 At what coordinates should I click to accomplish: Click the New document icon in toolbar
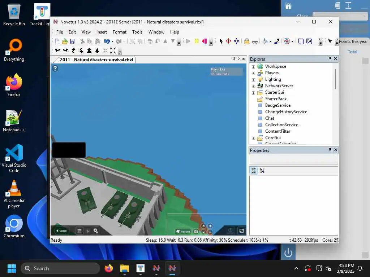pyautogui.click(x=57, y=41)
